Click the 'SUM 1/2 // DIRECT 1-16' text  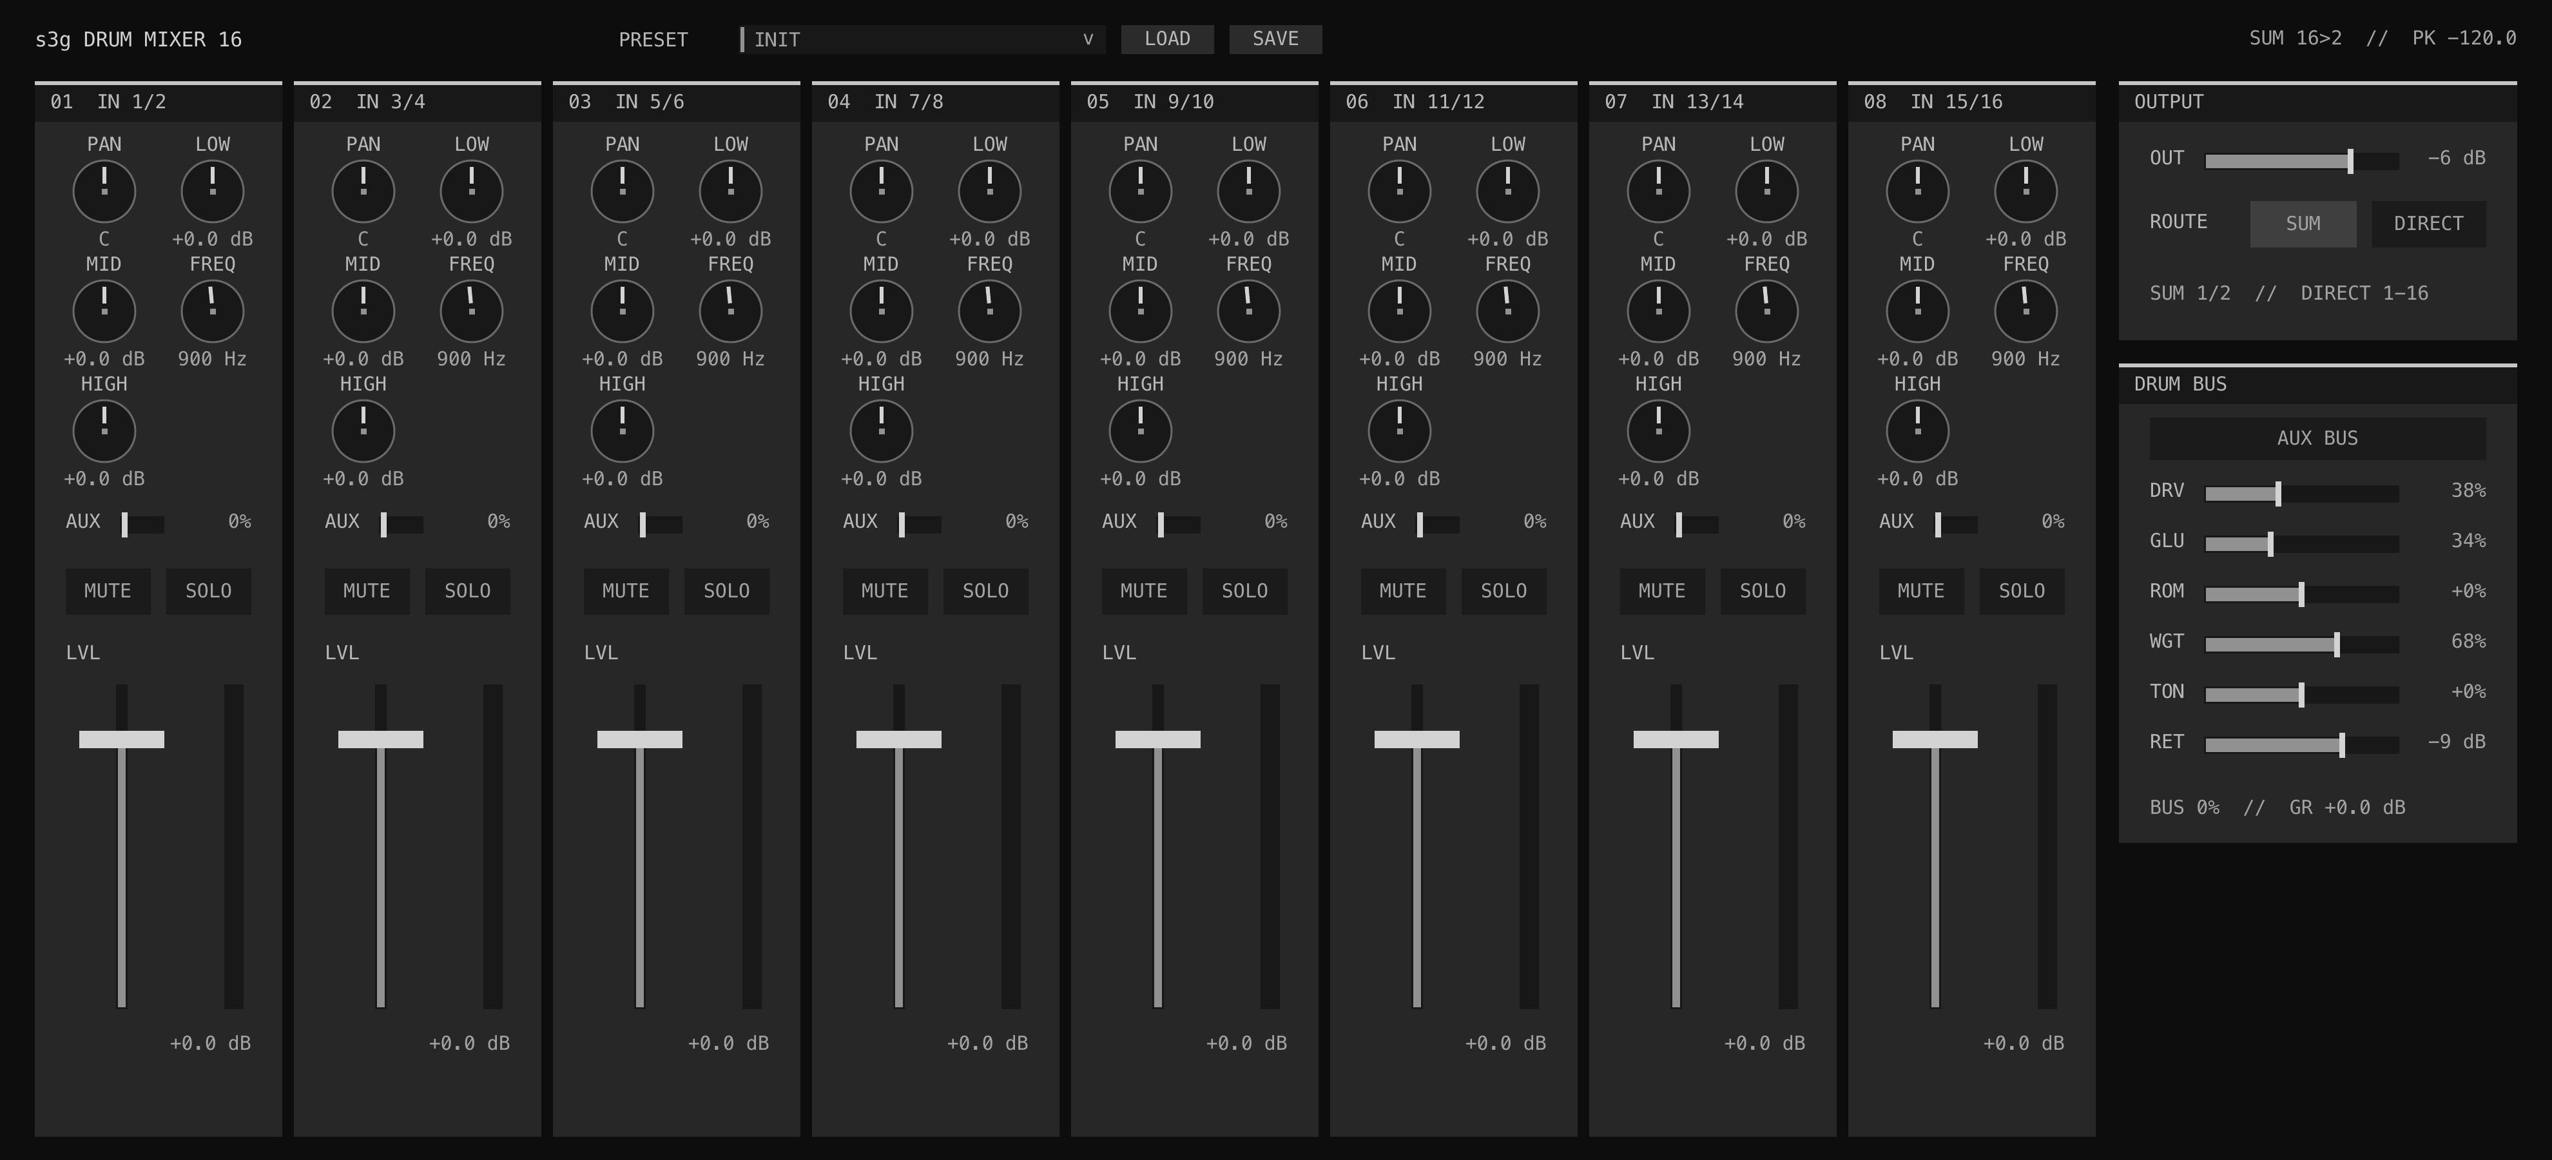click(x=2288, y=293)
